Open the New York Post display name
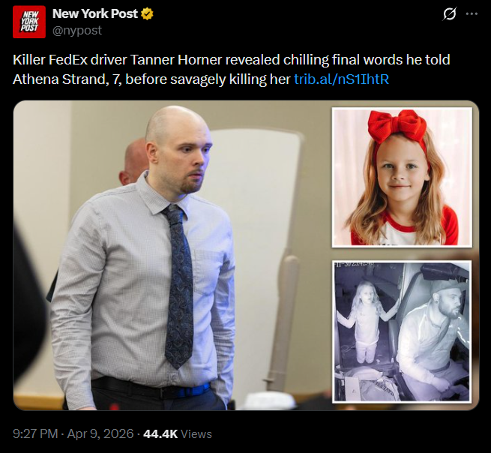491x453 pixels. click(95, 13)
